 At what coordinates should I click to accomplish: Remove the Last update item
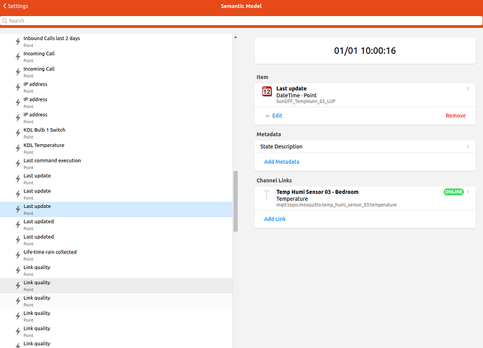coord(455,116)
